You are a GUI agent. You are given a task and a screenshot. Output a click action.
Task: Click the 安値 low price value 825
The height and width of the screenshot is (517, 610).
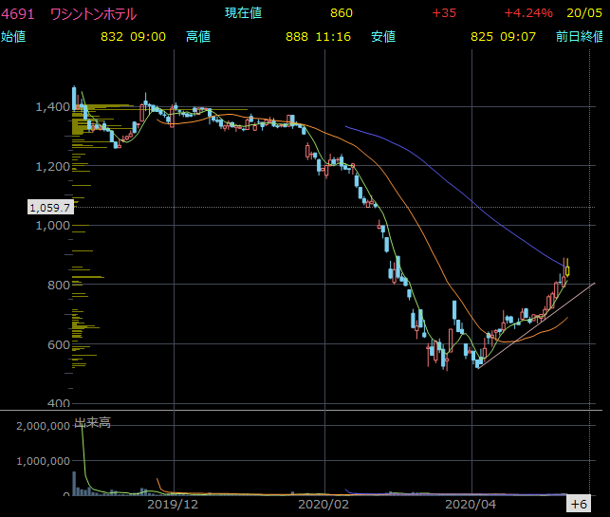coord(483,36)
